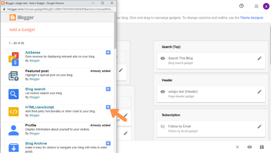Click the Add a Gadget heading

coord(22,29)
